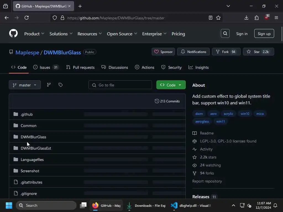Image resolution: width=283 pixels, height=212 pixels.
Task: Click the Sign in link
Action: point(242,34)
